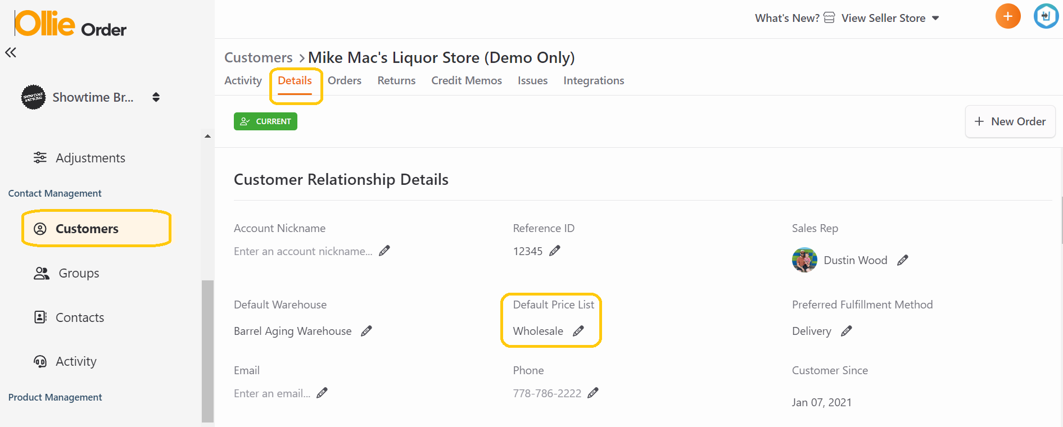1063x427 pixels.
Task: Collapse the sidebar with double chevron icon
Action: tap(11, 53)
